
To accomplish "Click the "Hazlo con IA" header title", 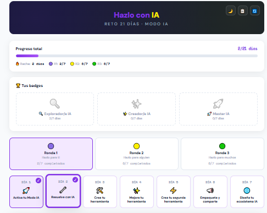I will tap(137, 15).
